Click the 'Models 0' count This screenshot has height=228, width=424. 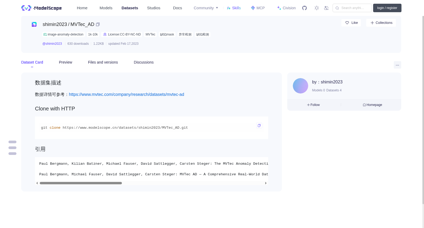(319, 90)
